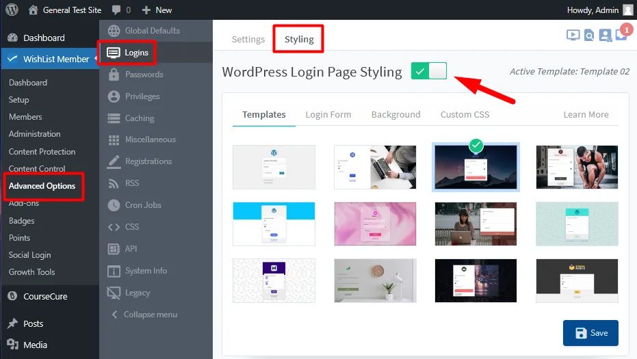Click the support person icon
This screenshot has width=637, height=359.
pos(605,36)
